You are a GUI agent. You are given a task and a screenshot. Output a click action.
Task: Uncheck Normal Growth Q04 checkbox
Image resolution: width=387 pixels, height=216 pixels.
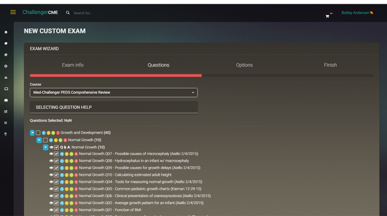56,182
